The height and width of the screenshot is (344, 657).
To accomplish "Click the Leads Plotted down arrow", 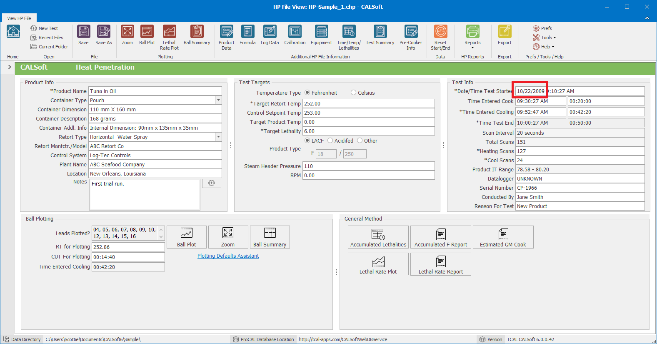I will point(161,237).
